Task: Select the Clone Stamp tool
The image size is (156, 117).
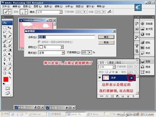Action: tap(5, 46)
